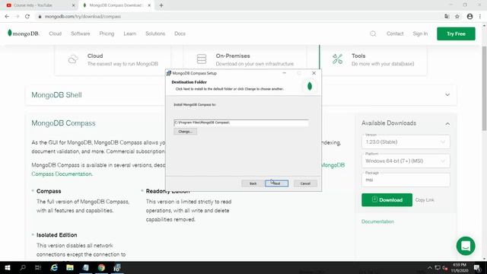Viewport: 487px width, 274px height.
Task: Click the translate page icon
Action: [x=447, y=17]
